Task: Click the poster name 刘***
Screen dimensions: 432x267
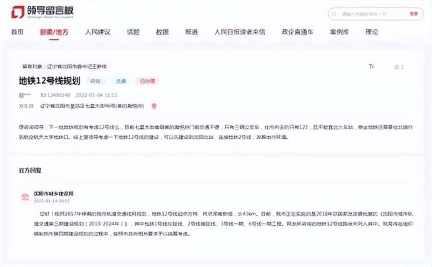Action: coord(25,95)
